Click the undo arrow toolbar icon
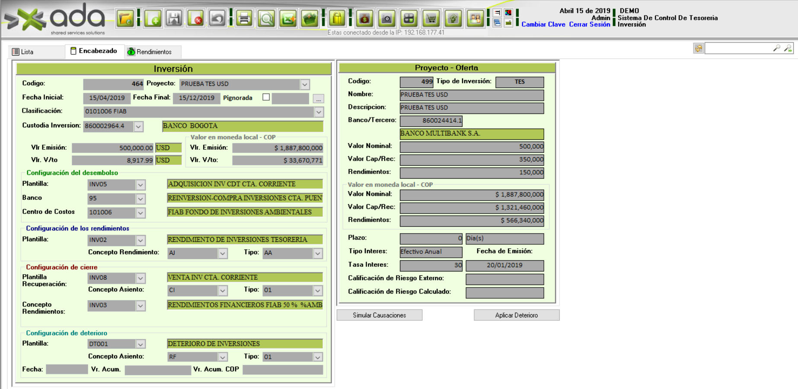 217,19
